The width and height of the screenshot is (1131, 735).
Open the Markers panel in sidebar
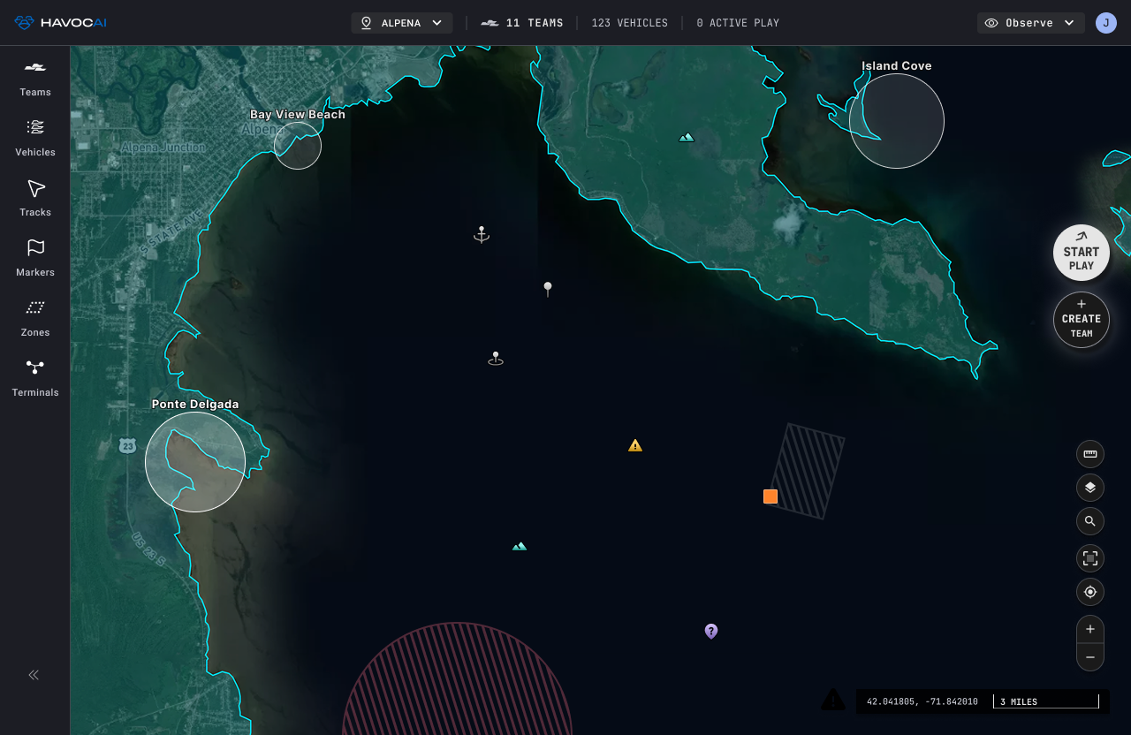[x=35, y=258]
